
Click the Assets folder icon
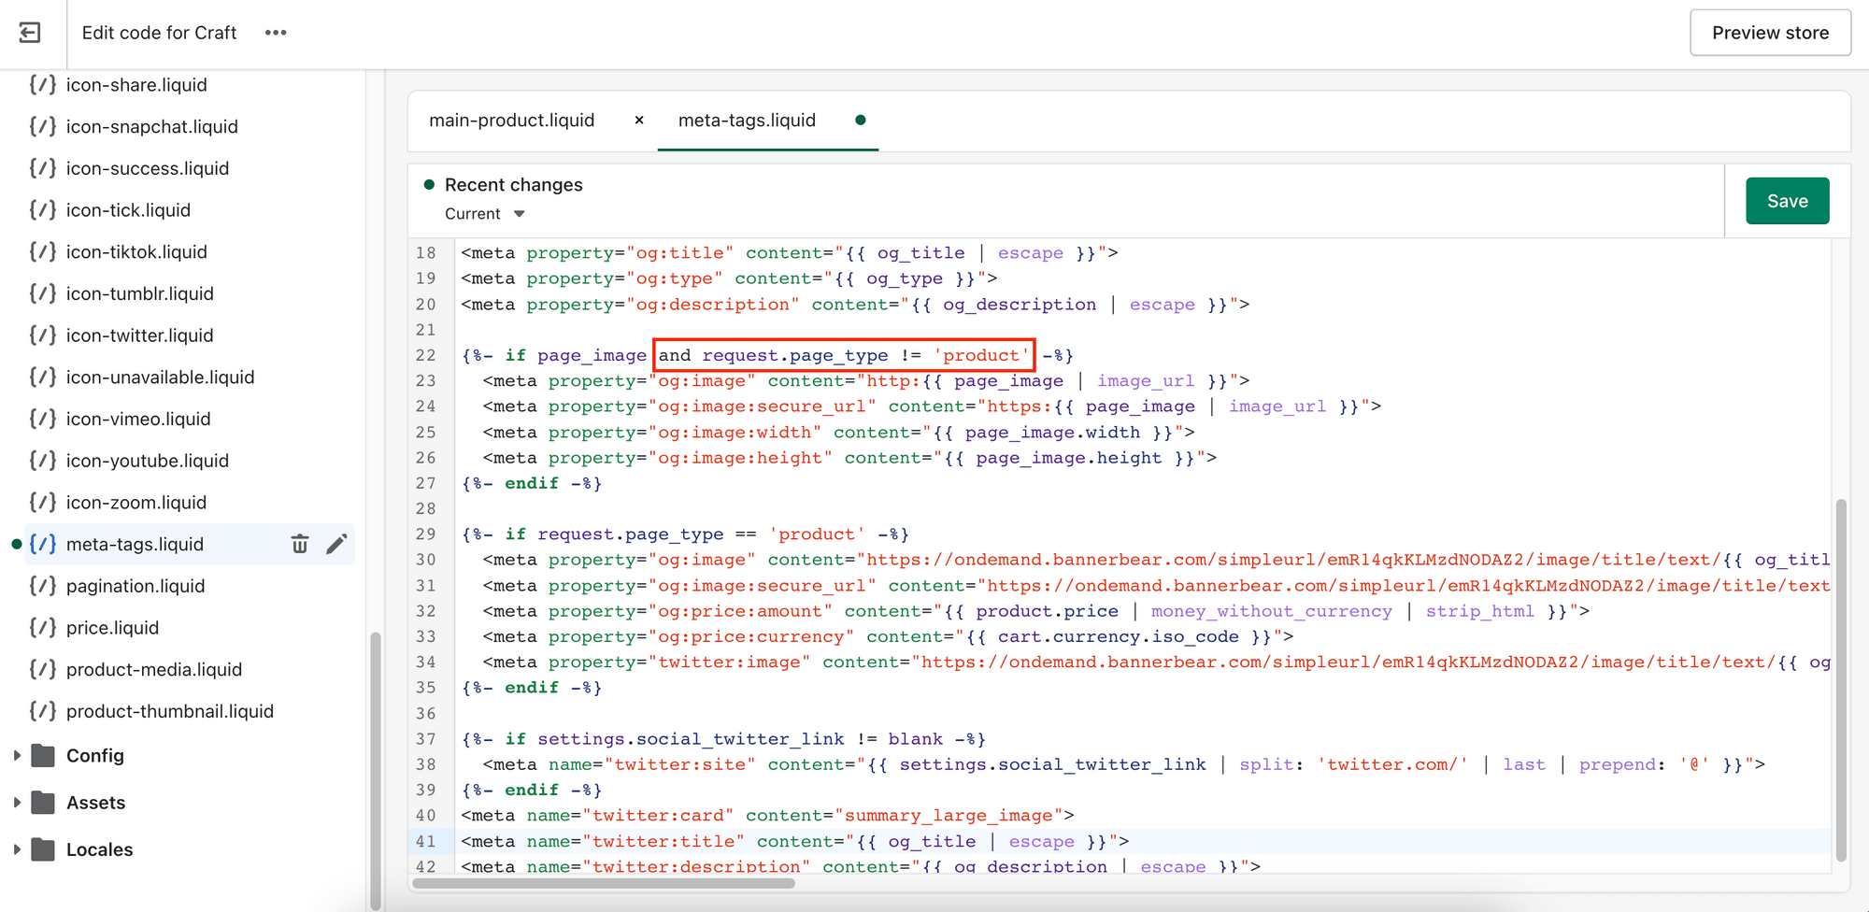[x=43, y=802]
